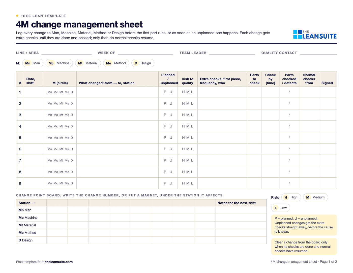Click the 'Normal checks from' column header
This screenshot has height=273, width=353.
click(x=309, y=79)
